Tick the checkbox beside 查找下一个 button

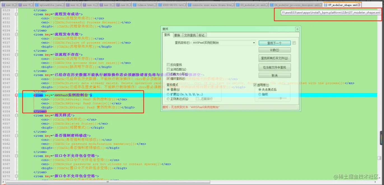pos(294,43)
